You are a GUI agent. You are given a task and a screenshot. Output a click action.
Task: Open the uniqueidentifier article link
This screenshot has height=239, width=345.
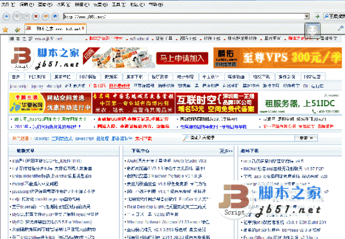(52, 176)
